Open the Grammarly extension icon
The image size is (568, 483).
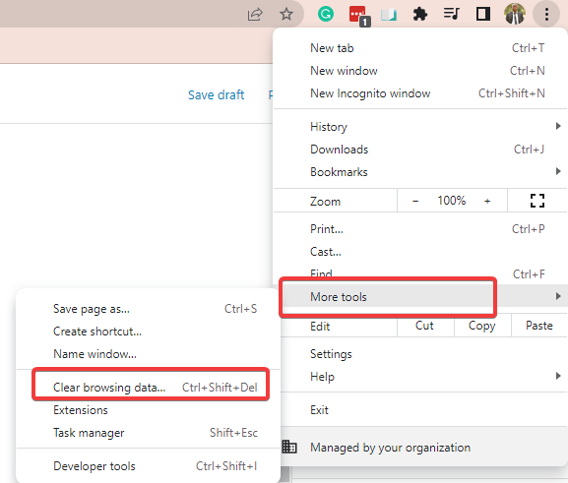[326, 14]
